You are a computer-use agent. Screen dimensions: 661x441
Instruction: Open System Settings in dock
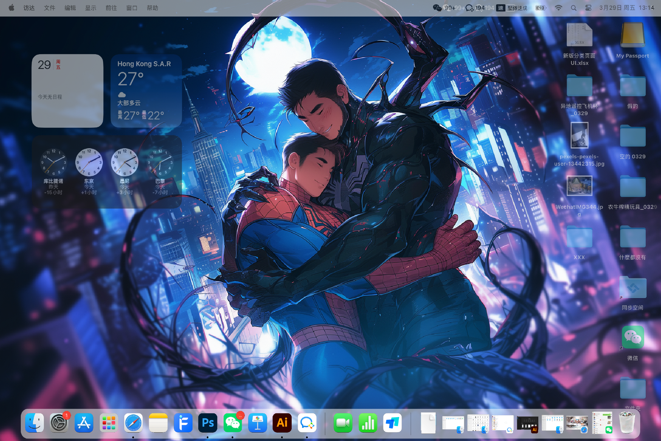[59, 423]
